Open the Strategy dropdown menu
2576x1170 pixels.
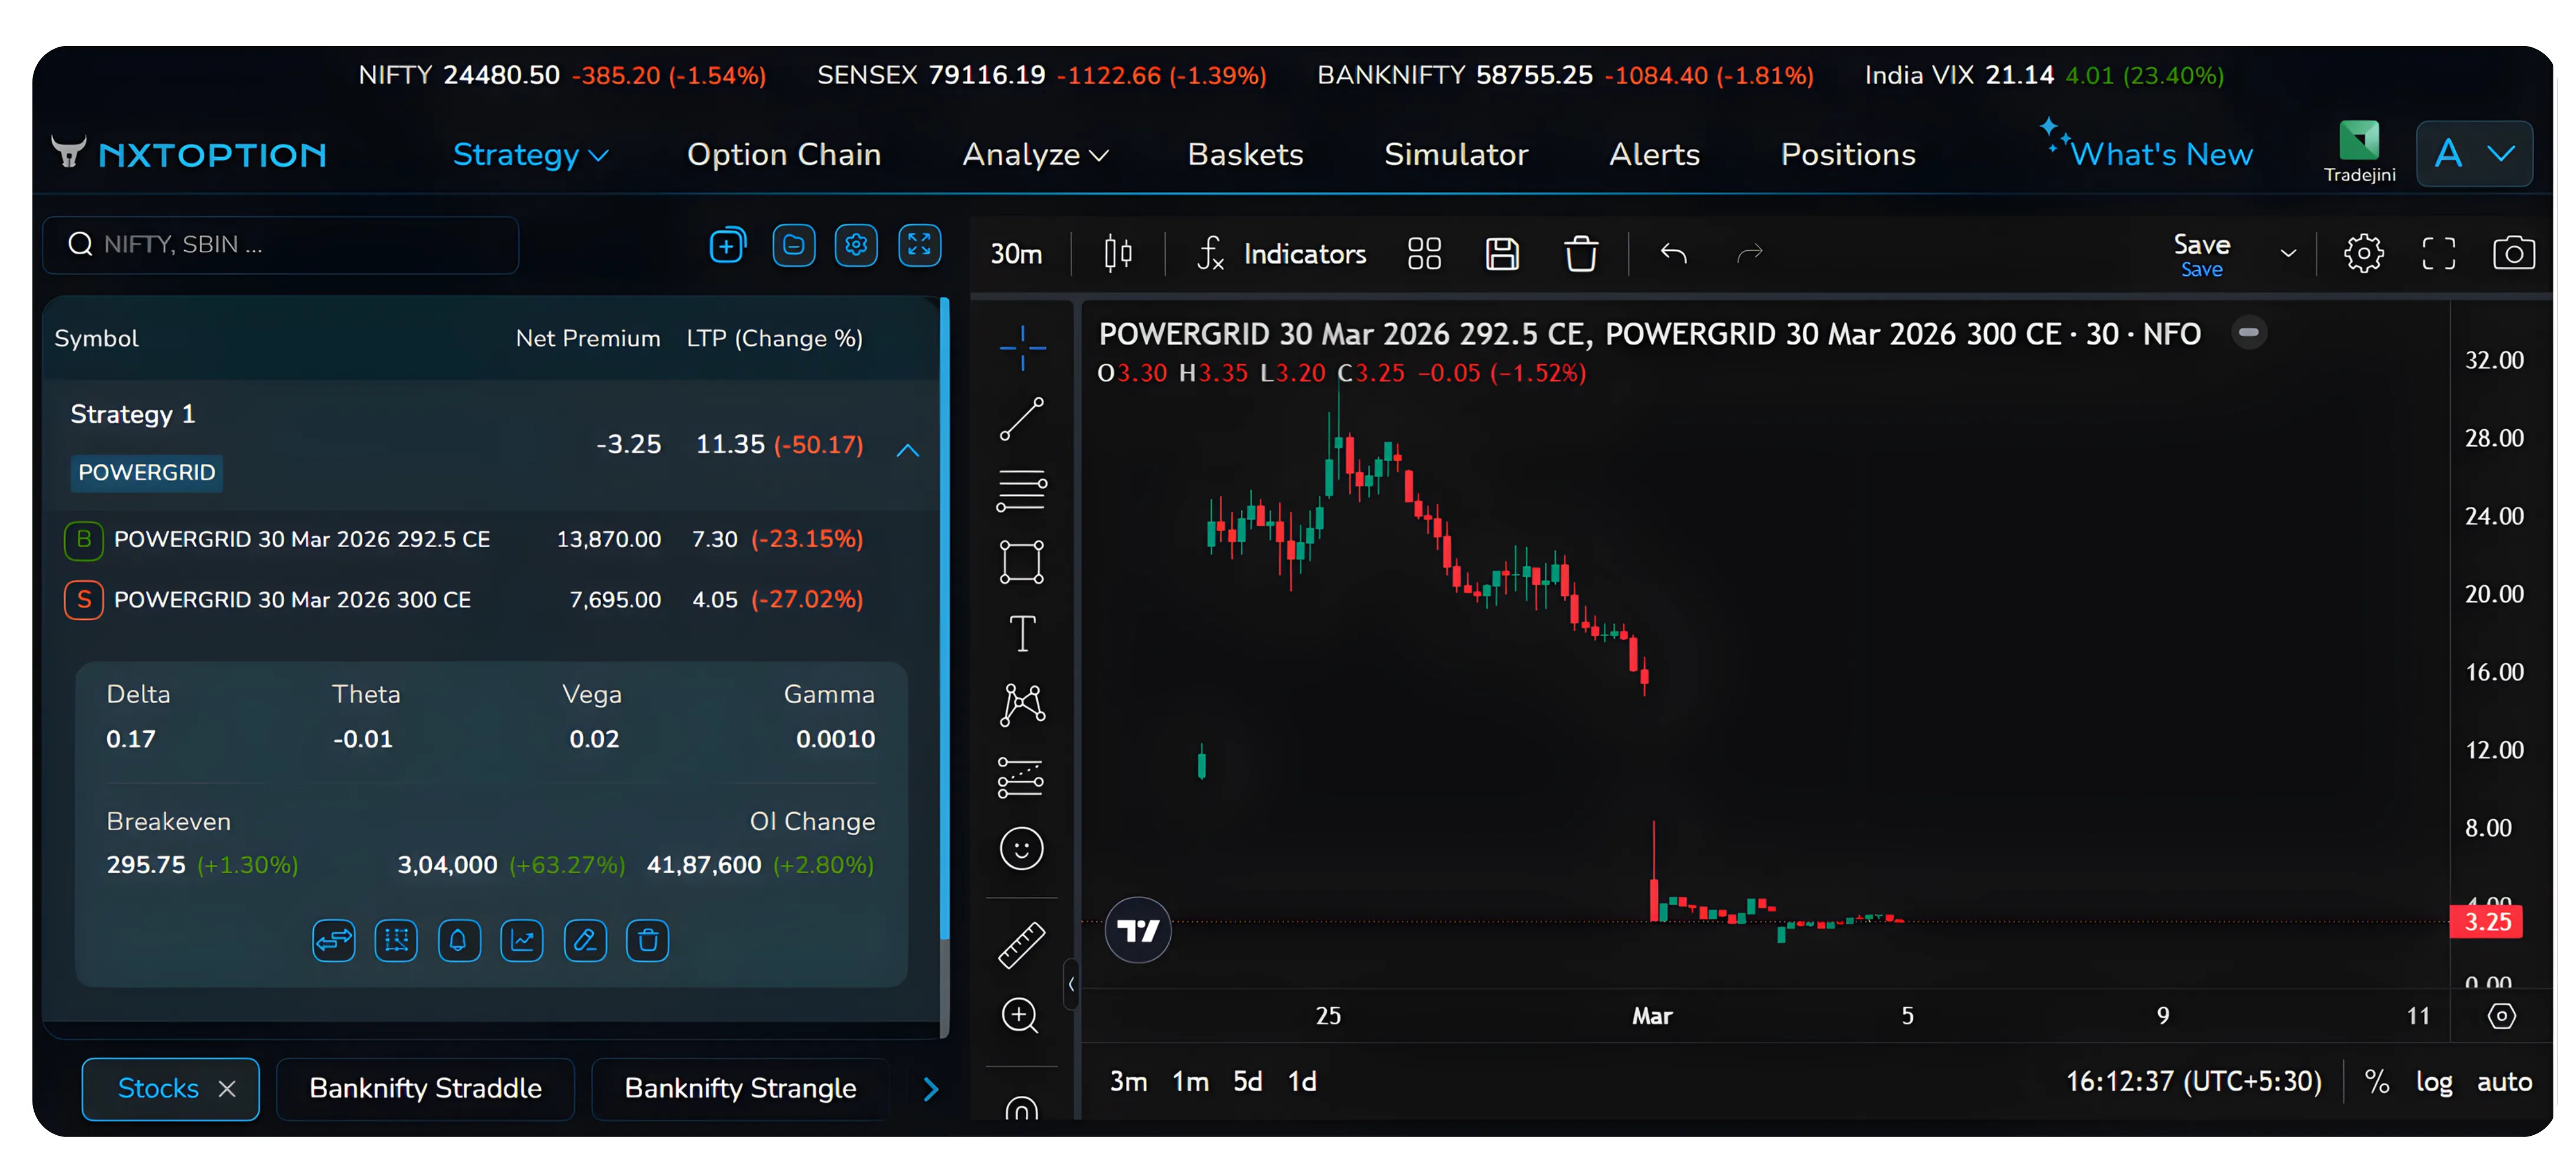coord(531,154)
